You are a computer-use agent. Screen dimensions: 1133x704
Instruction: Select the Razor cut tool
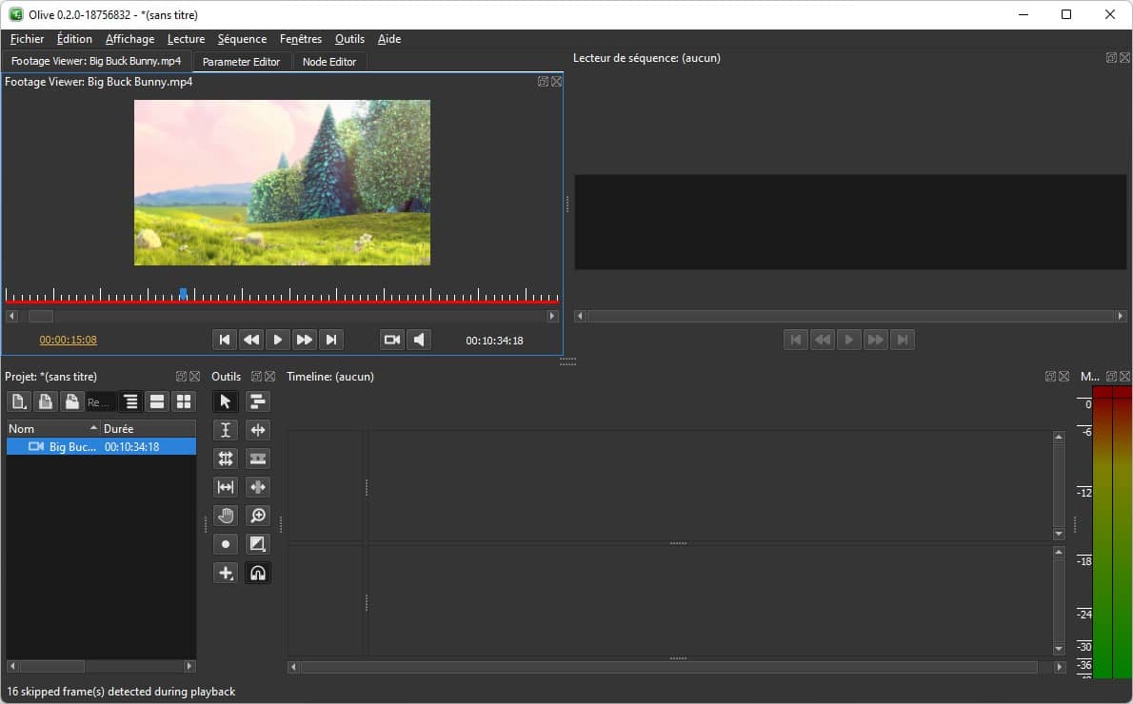coord(257,459)
